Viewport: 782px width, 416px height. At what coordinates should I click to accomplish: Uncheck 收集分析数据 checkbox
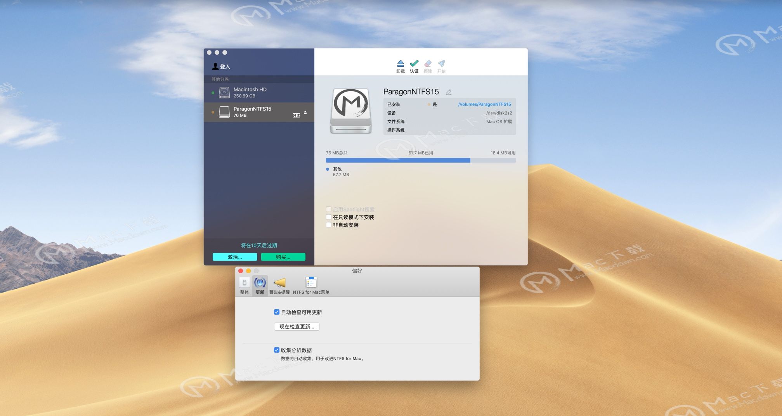point(277,350)
